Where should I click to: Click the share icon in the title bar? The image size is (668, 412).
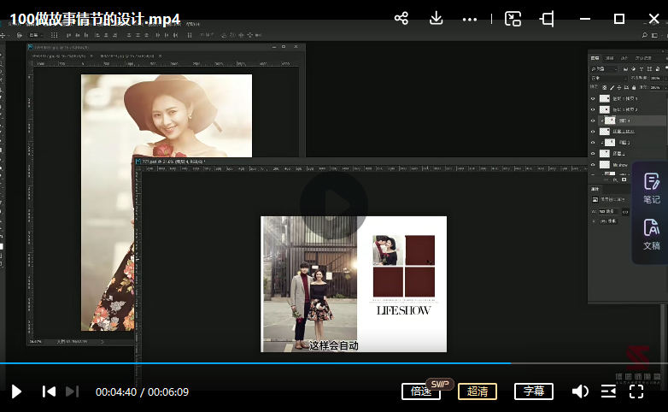pyautogui.click(x=401, y=18)
